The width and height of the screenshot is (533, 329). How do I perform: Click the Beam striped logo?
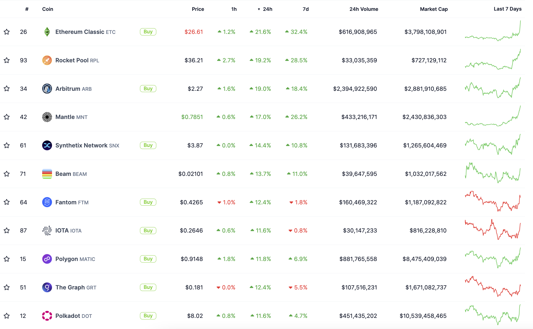tap(47, 174)
